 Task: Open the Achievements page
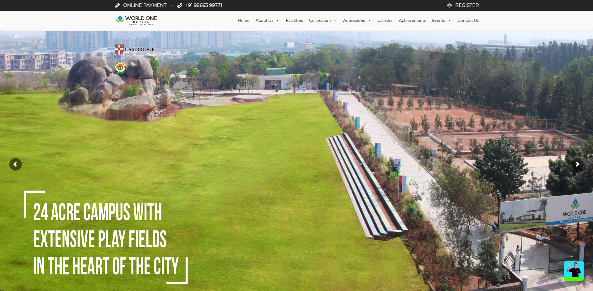click(x=412, y=21)
